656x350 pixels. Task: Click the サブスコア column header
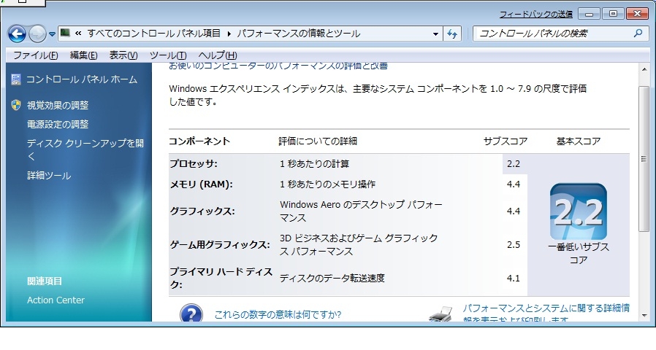tap(506, 141)
